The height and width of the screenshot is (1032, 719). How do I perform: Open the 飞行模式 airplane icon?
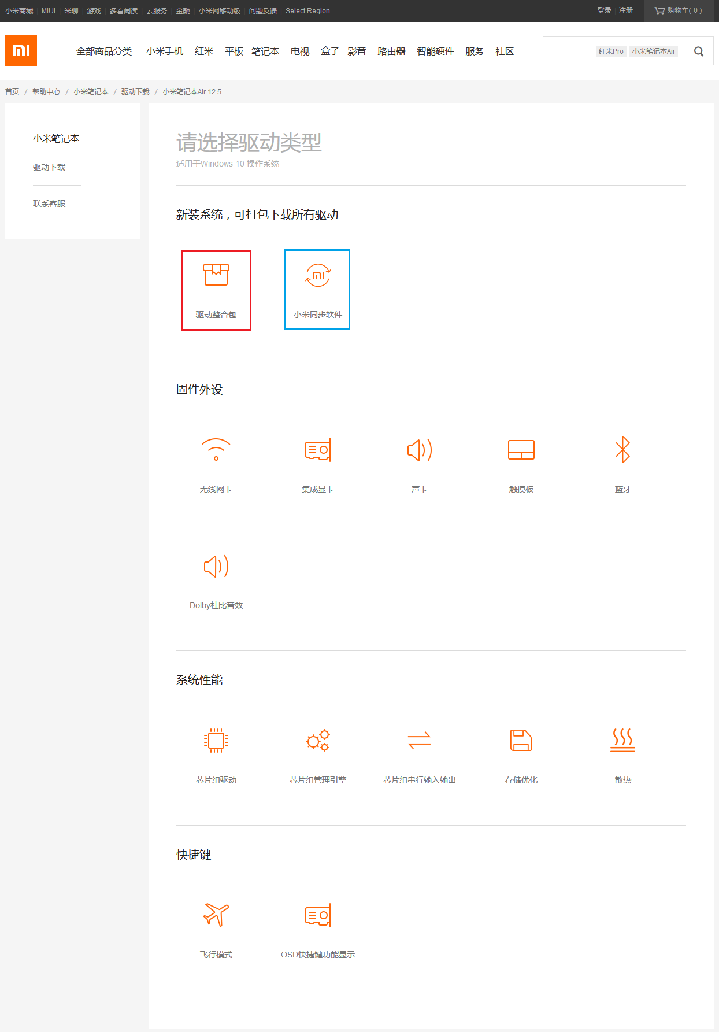pos(216,915)
